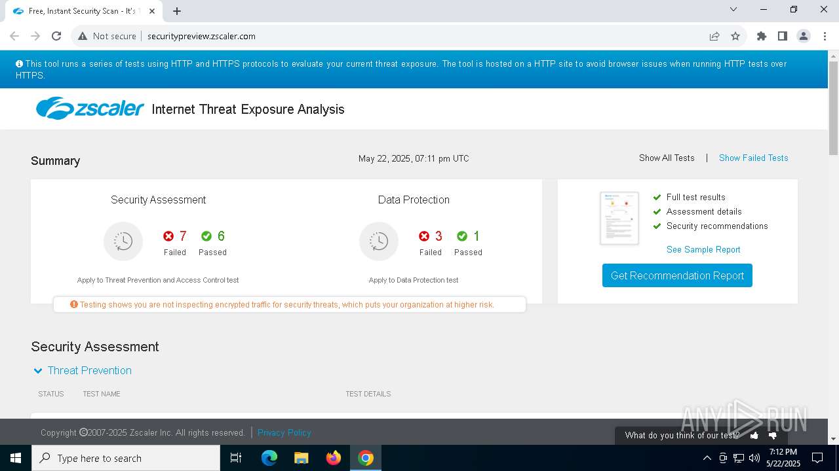Click the Not secure warning icon

83,36
